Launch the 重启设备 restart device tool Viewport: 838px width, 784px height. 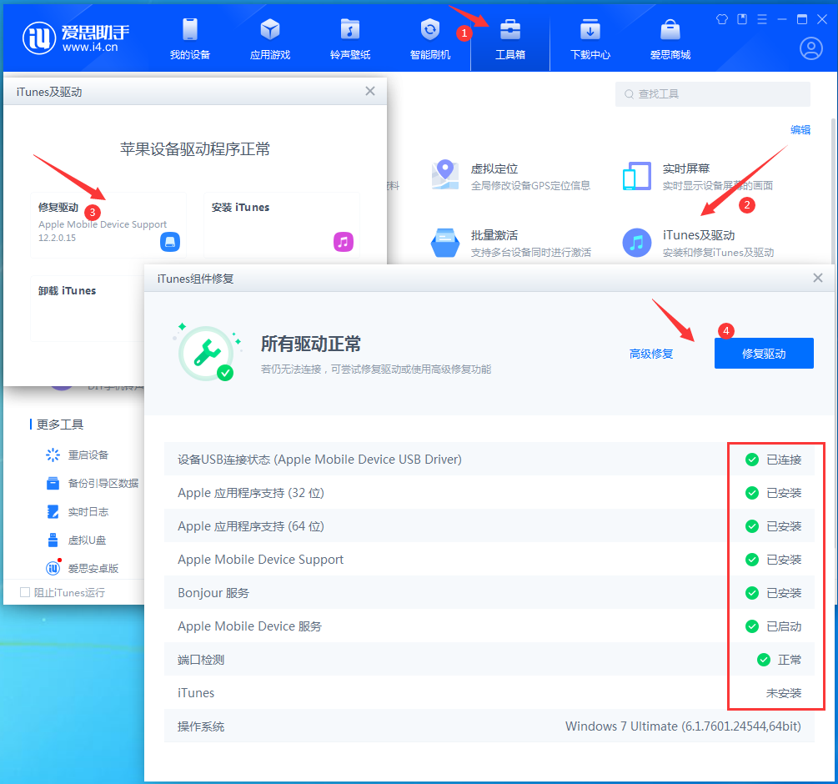[x=88, y=455]
